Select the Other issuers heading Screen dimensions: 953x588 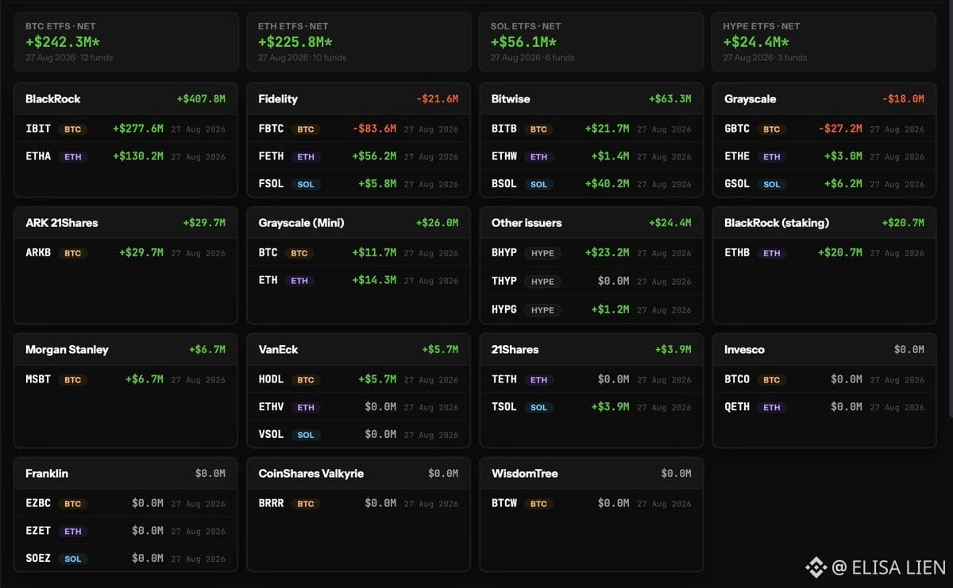pos(527,223)
